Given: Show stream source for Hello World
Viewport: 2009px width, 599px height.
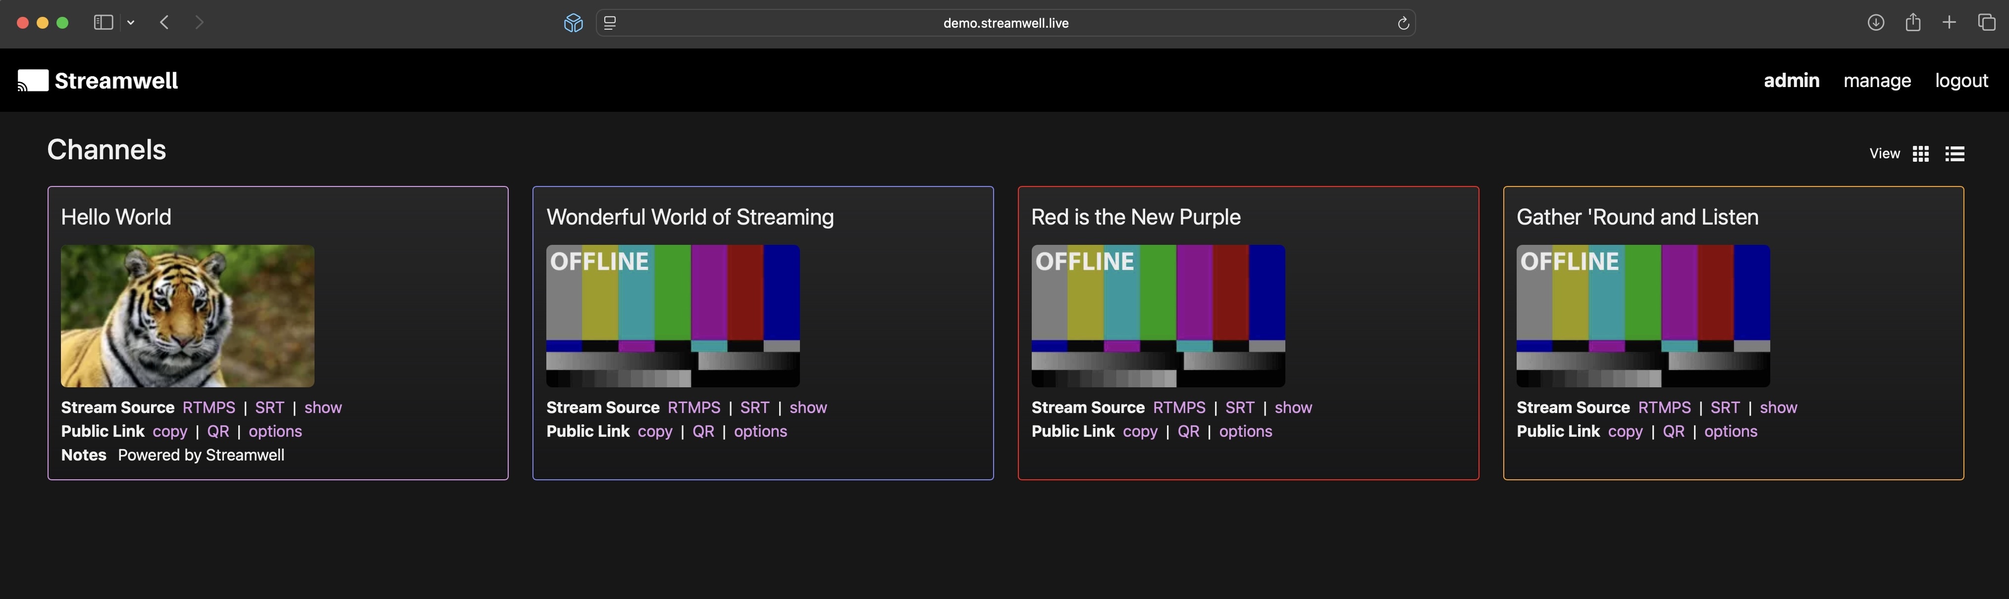Looking at the screenshot, I should coord(323,408).
